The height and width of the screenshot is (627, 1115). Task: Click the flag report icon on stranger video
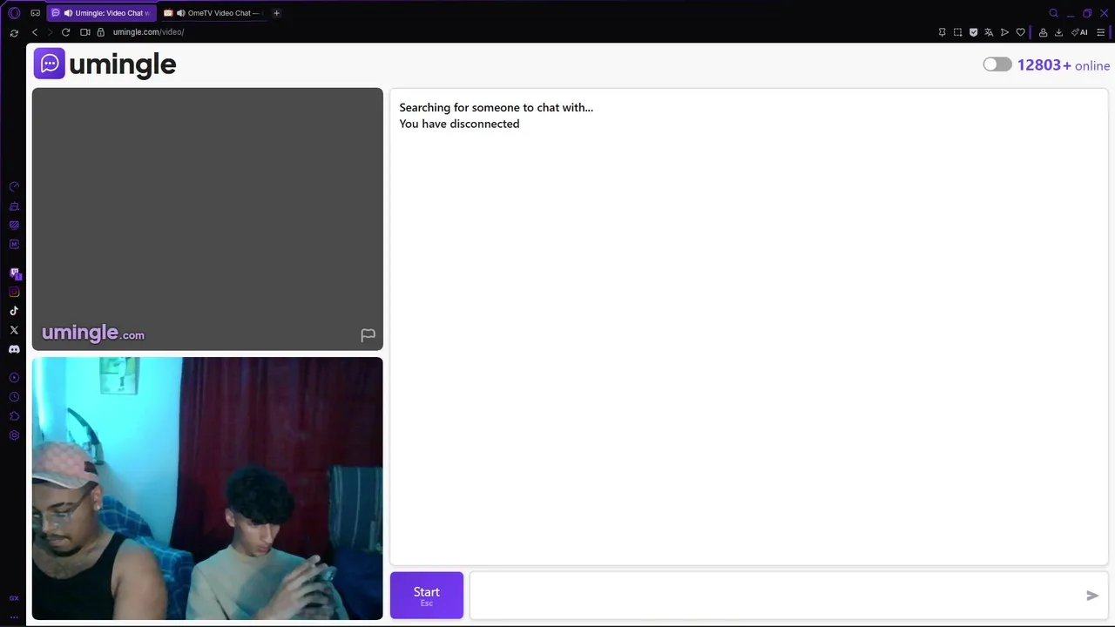click(368, 334)
